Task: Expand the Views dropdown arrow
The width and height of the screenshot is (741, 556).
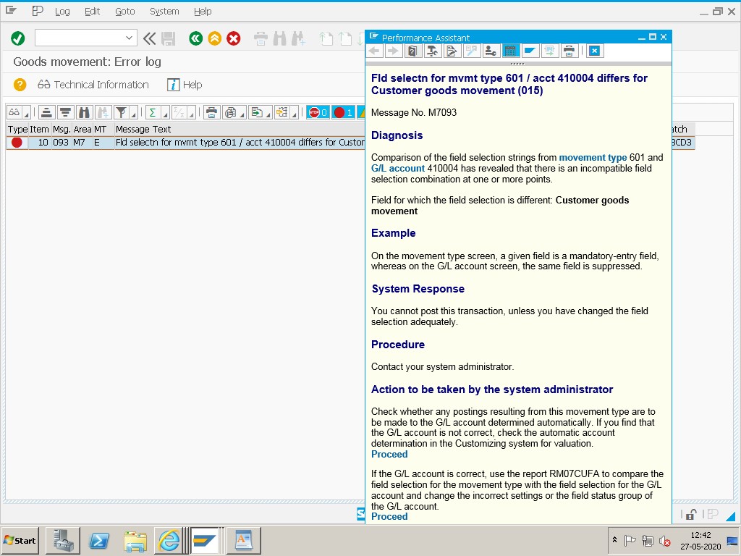Action: tap(242, 114)
